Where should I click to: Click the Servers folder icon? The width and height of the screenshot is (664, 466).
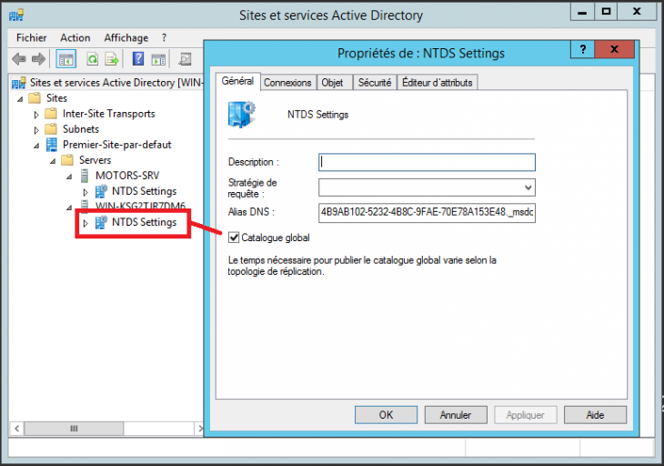[x=67, y=160]
